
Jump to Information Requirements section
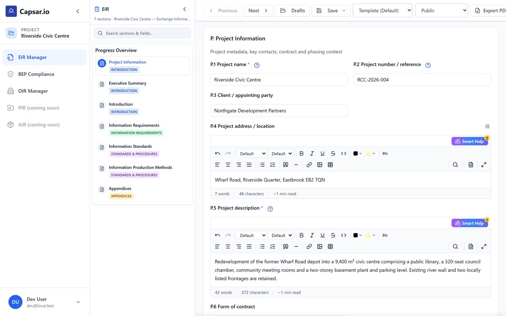pos(143,129)
